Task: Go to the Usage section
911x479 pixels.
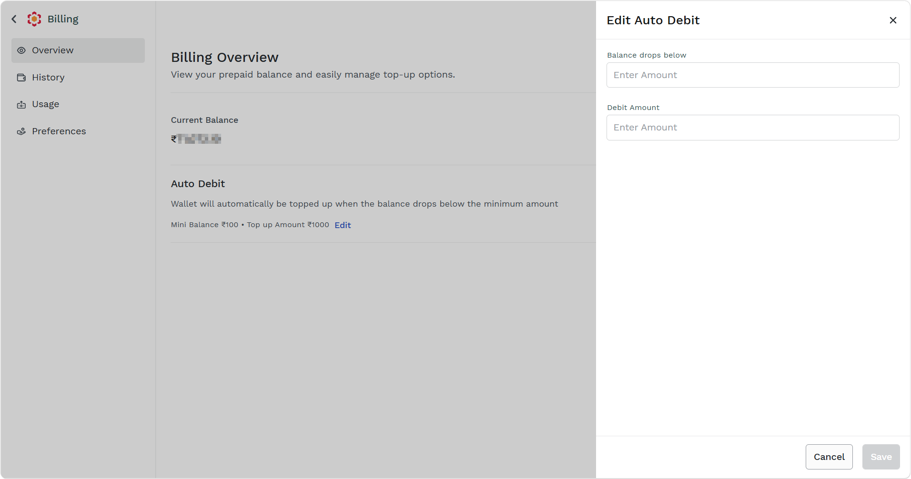Action: (78, 104)
